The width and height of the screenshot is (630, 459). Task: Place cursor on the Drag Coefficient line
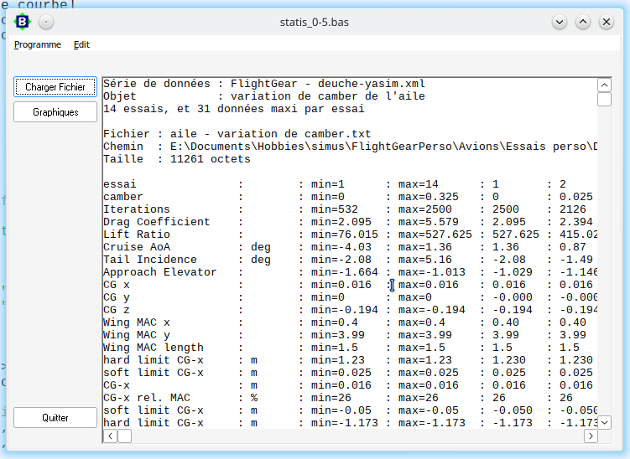(156, 222)
